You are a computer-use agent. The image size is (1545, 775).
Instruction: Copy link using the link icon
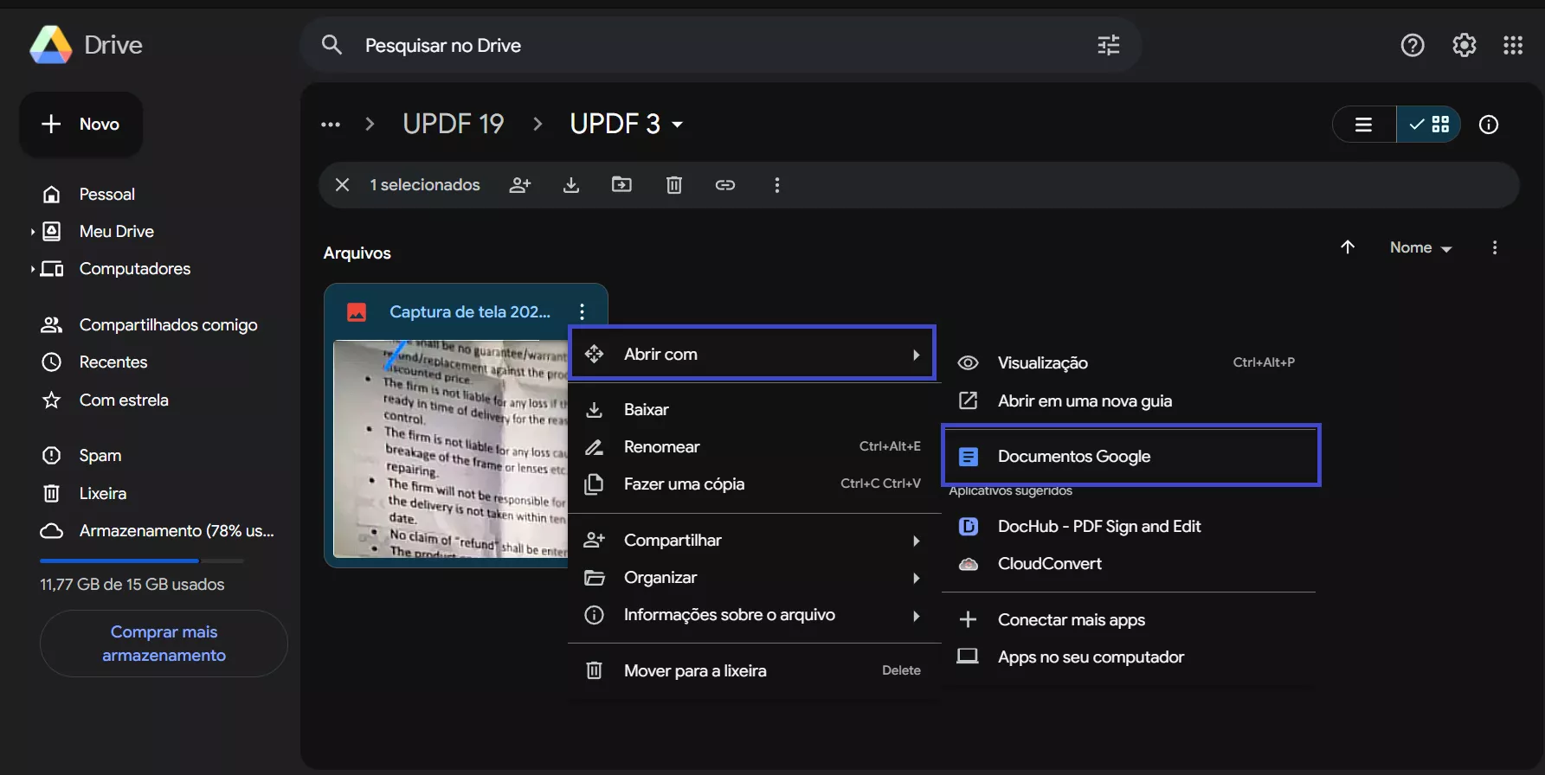coord(725,185)
